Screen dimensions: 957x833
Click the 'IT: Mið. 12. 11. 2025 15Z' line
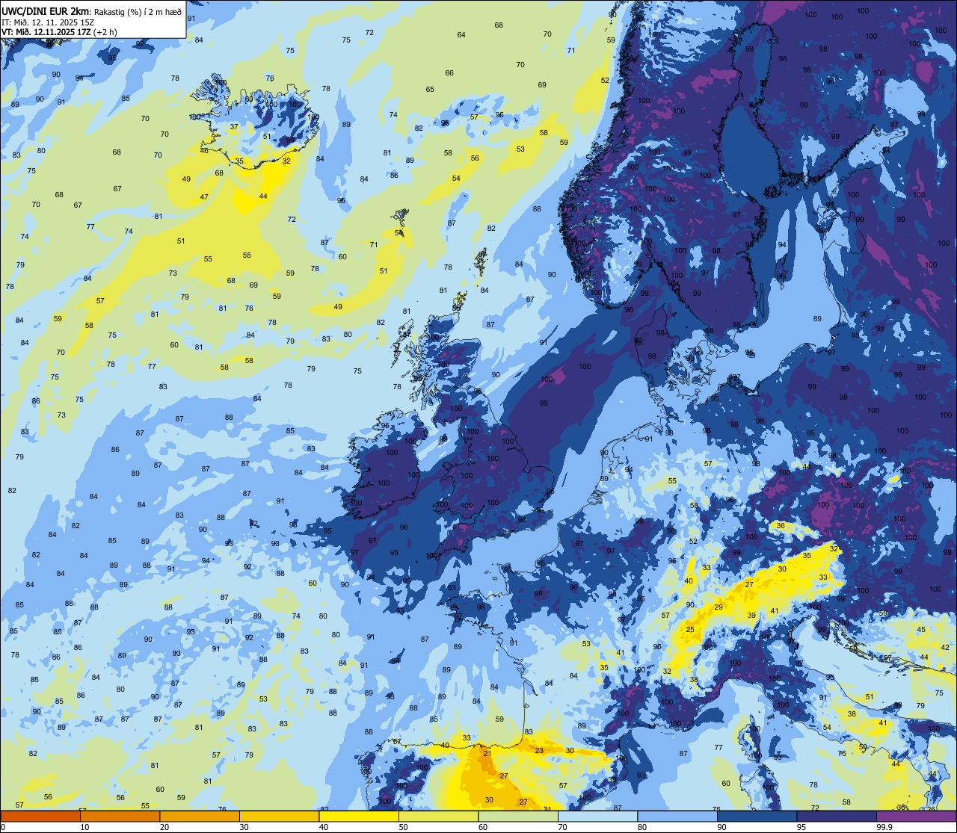tap(47, 22)
